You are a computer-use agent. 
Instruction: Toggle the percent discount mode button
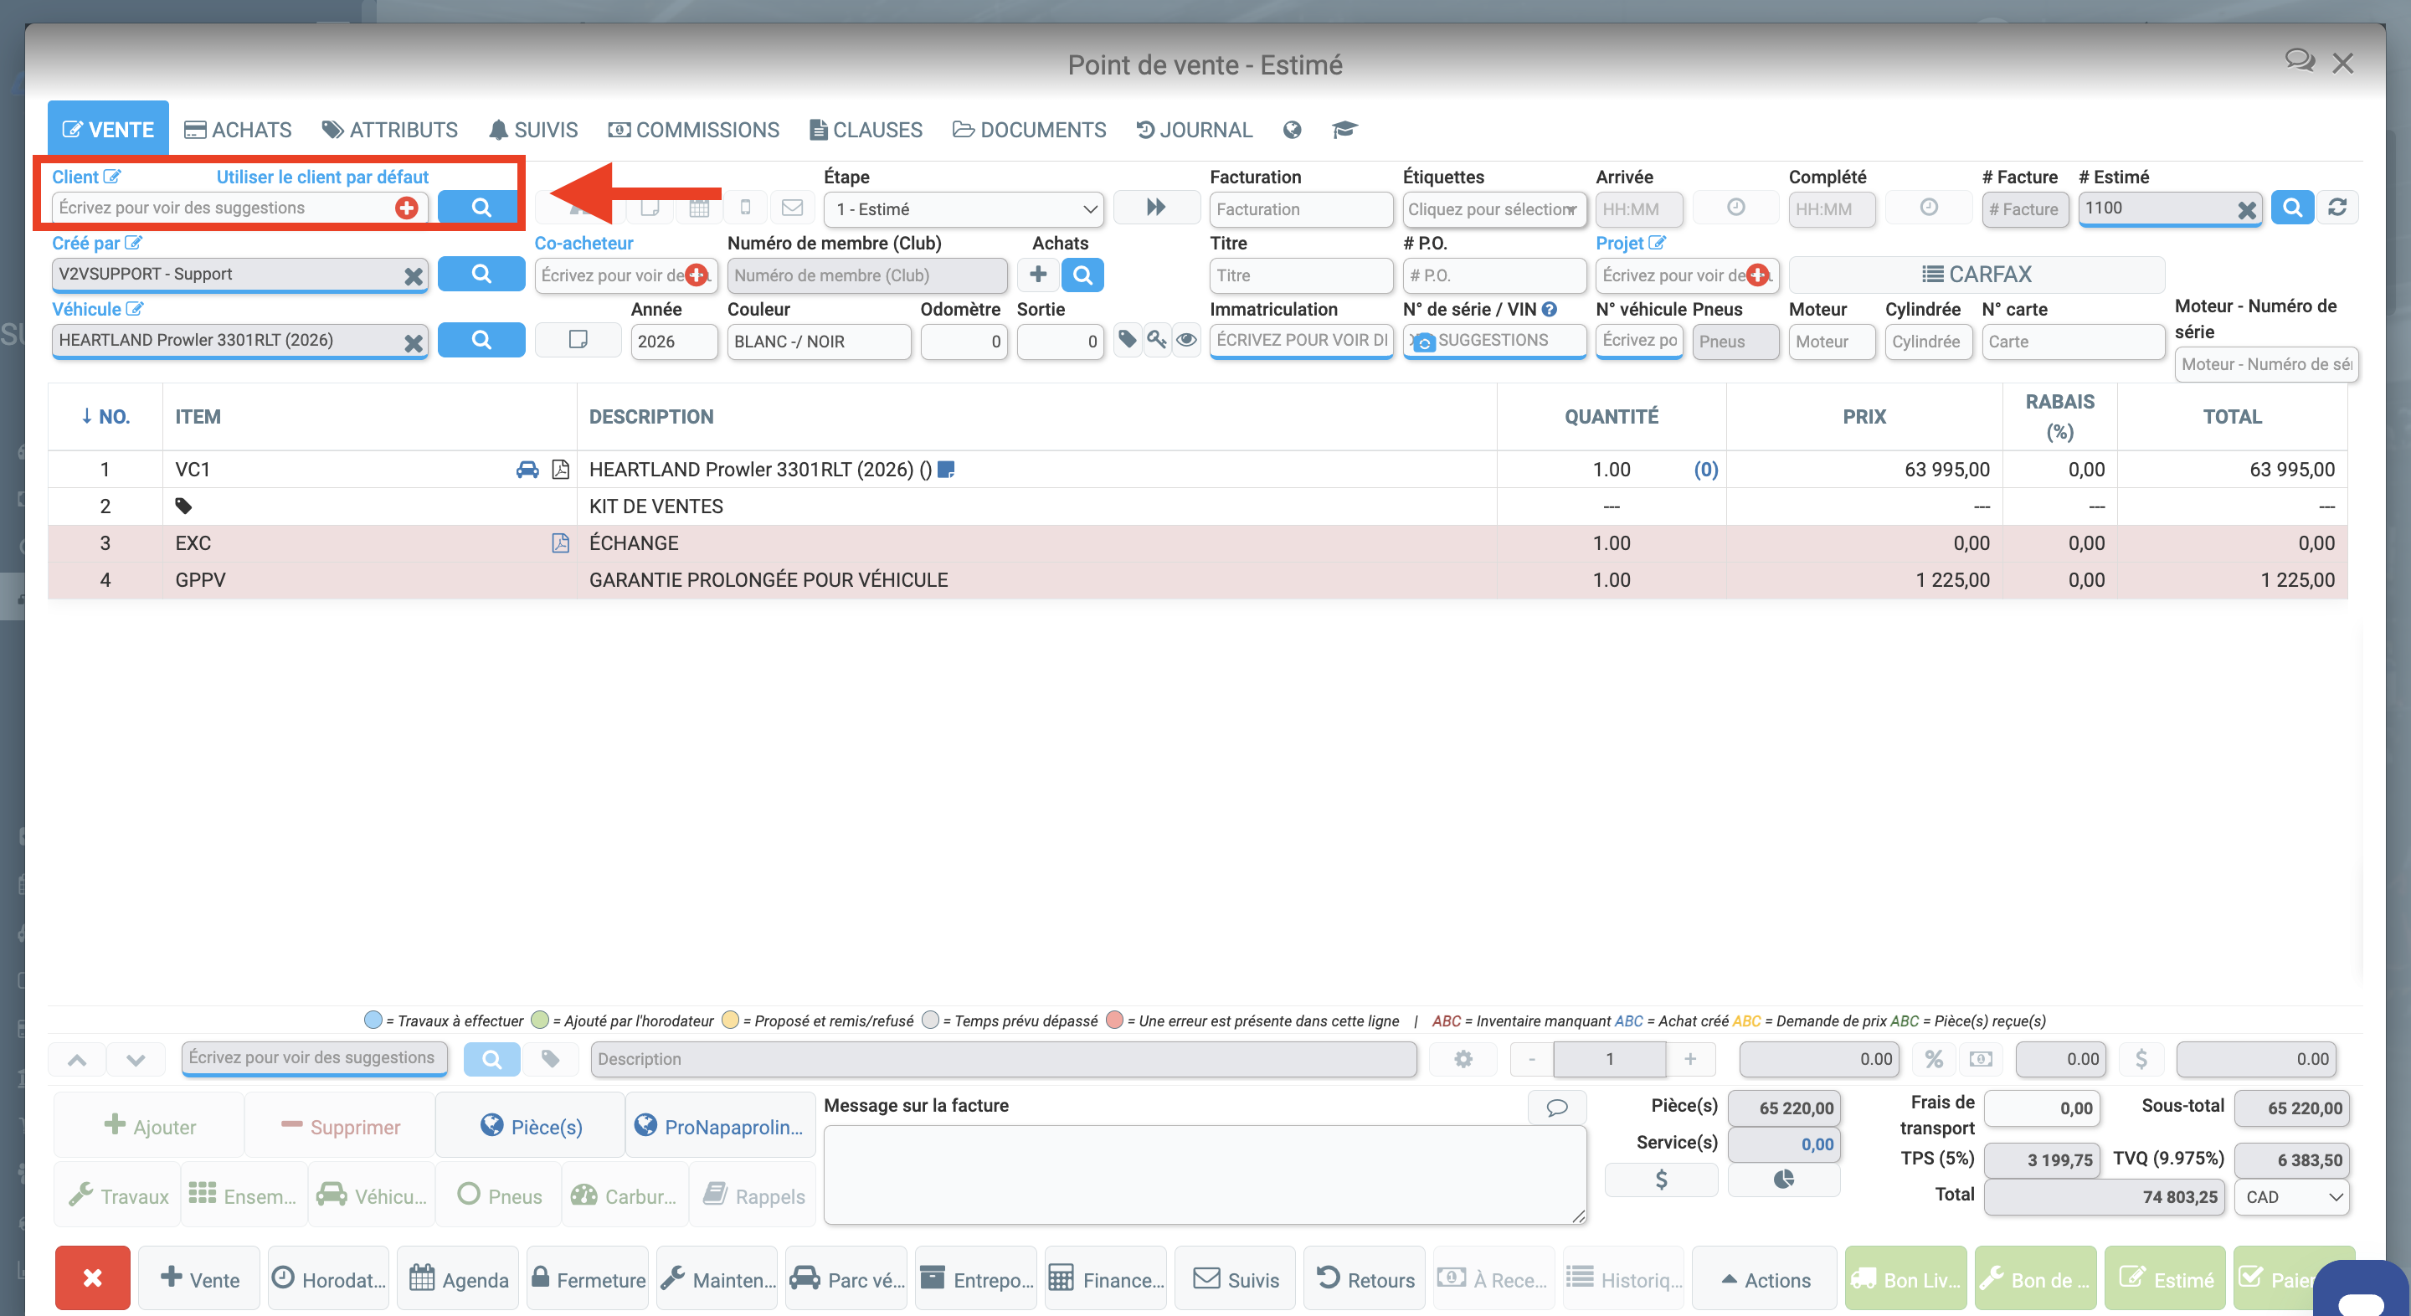(x=1934, y=1059)
